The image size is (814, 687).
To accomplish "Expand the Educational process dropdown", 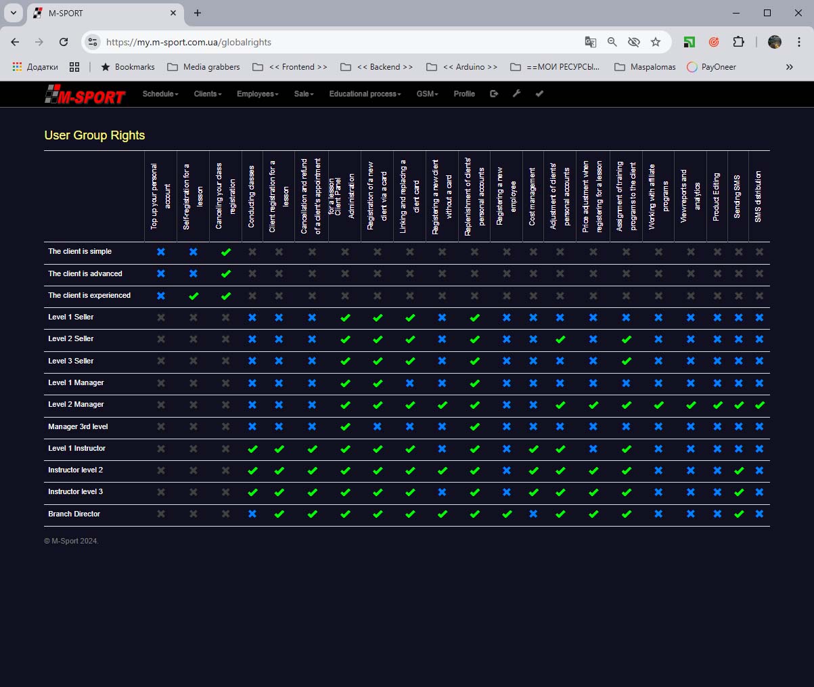I will 365,94.
